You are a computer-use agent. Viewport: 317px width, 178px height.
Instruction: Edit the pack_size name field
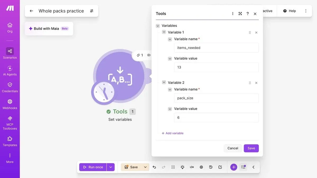click(216, 98)
